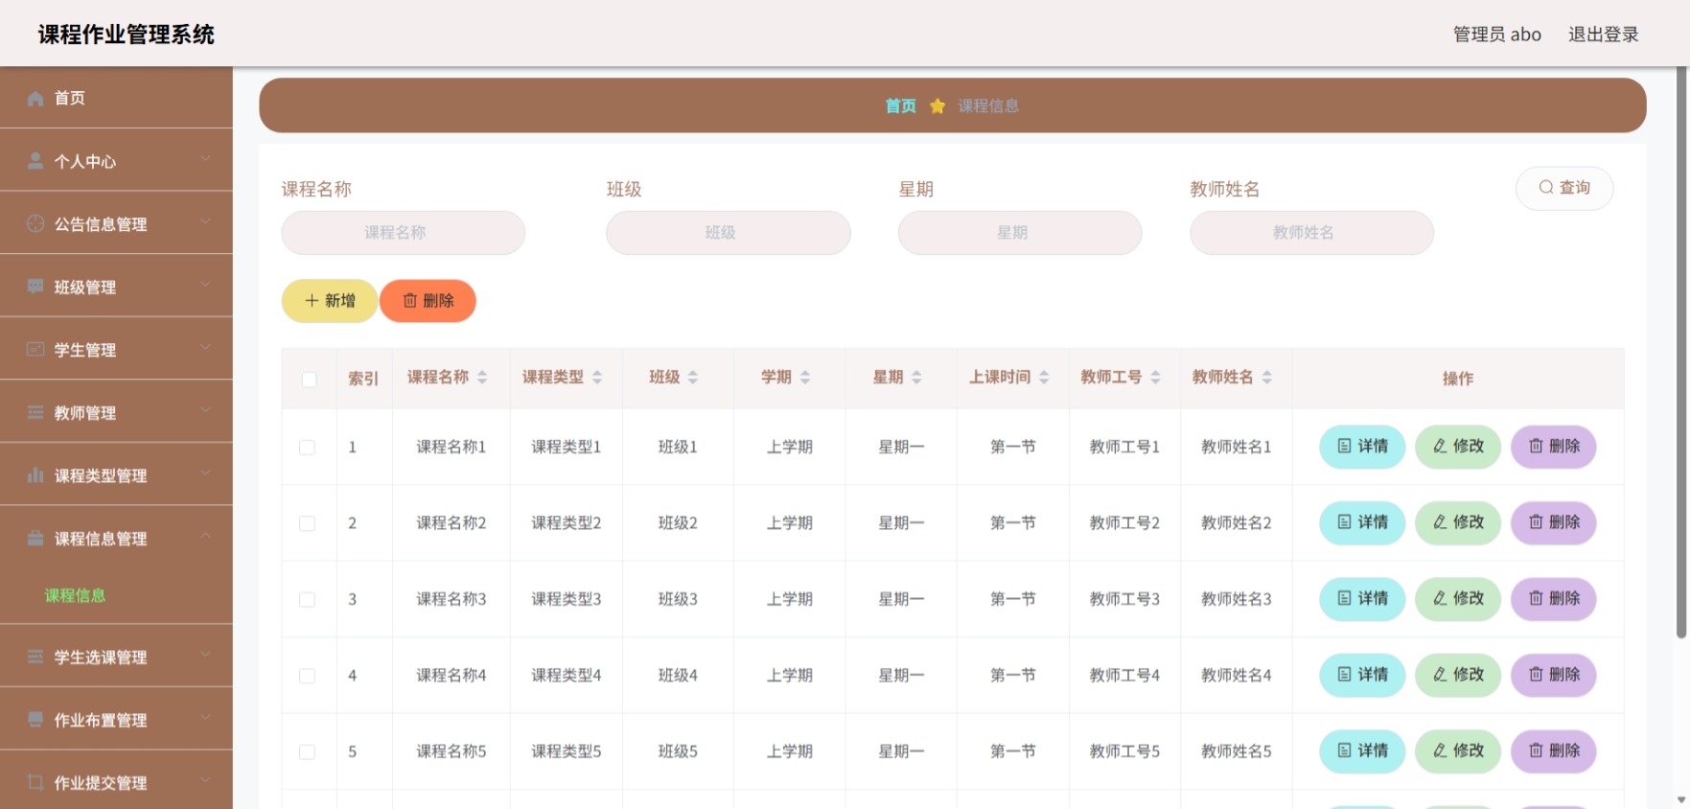Sort table by 学期 column arrows

(x=805, y=378)
